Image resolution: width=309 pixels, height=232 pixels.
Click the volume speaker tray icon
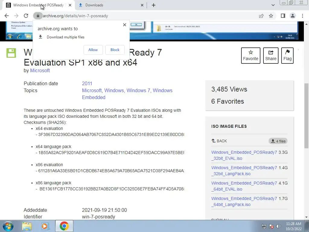point(279,226)
